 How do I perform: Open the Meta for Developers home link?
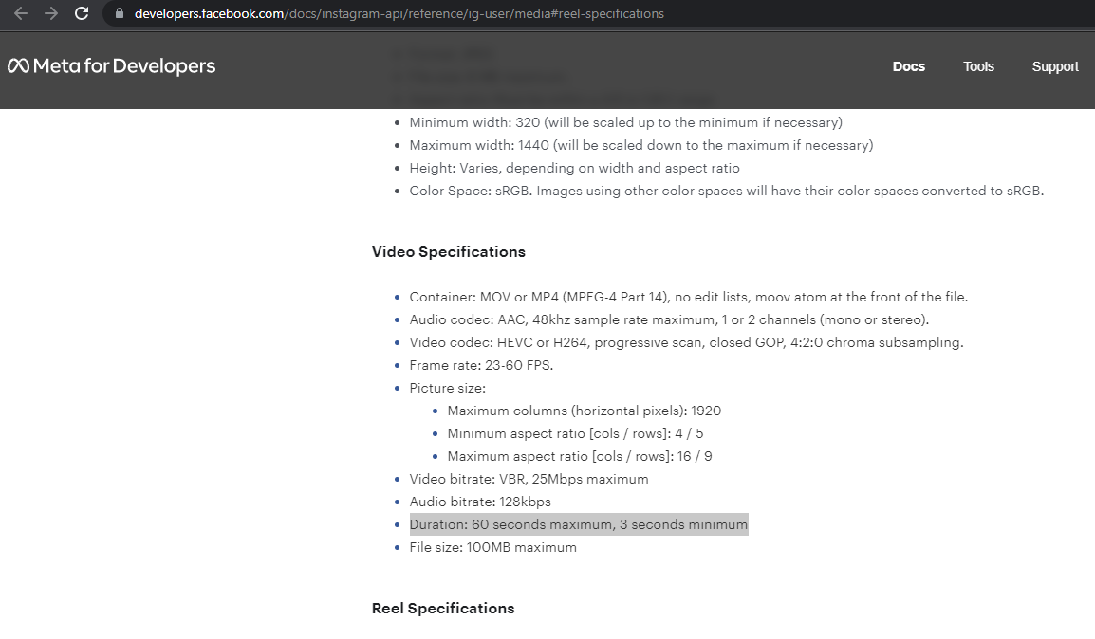coord(112,65)
